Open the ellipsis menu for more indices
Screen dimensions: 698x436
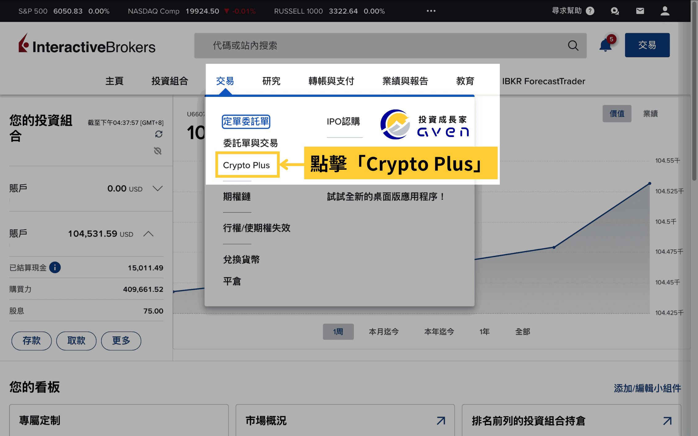point(431,11)
